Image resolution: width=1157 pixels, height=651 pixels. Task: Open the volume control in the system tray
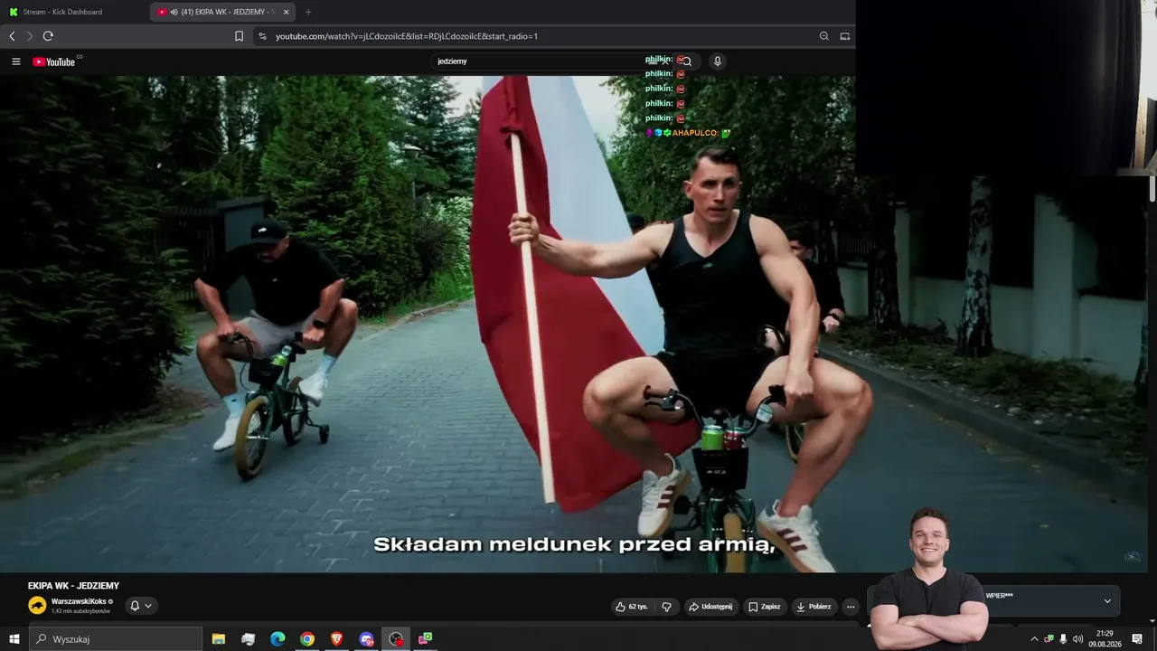pyautogui.click(x=1077, y=639)
